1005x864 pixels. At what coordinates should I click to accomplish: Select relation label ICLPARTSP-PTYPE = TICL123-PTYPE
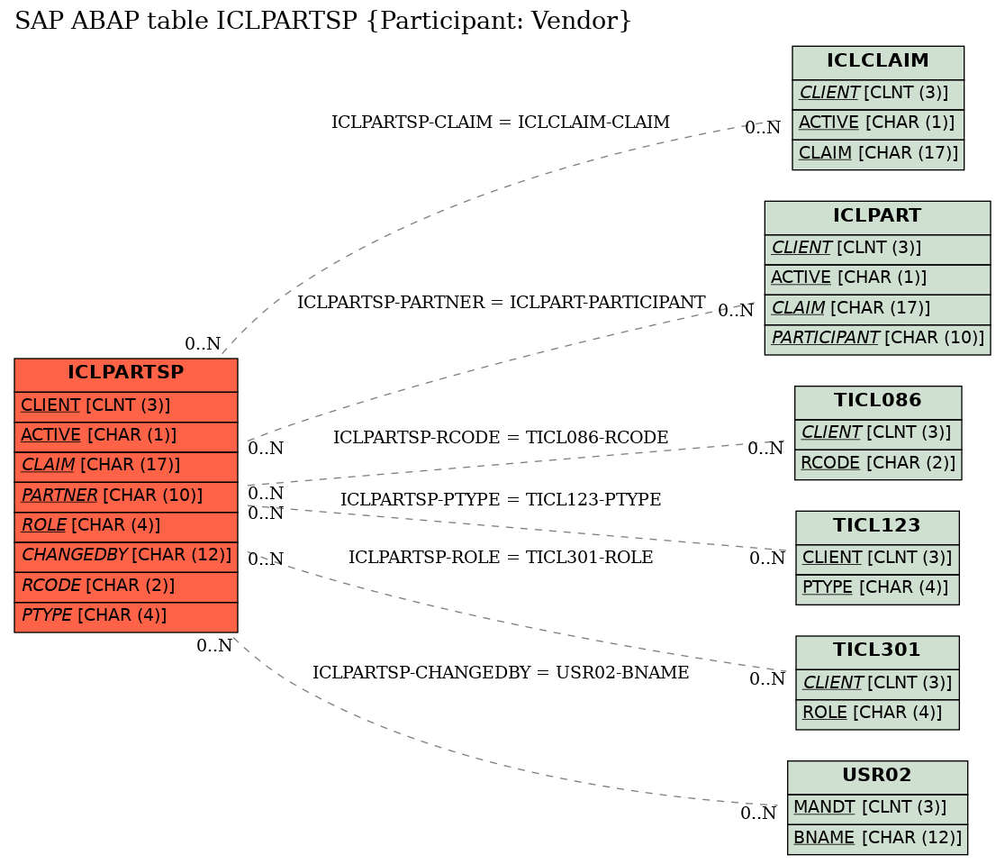pyautogui.click(x=501, y=500)
